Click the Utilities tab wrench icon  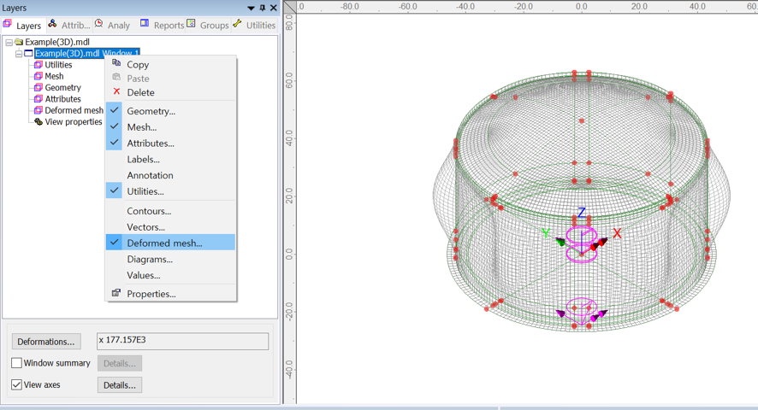[x=237, y=24]
